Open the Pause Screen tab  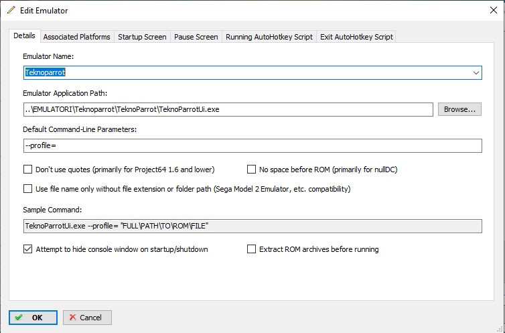(x=196, y=37)
